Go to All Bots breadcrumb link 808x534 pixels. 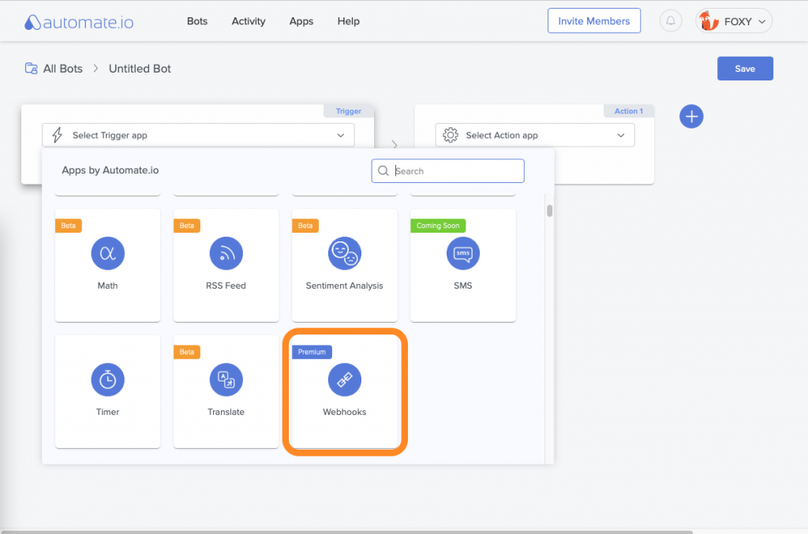[63, 69]
